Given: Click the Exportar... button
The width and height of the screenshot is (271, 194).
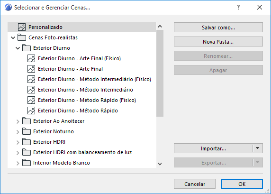Looking at the screenshot, I should [x=213, y=163].
